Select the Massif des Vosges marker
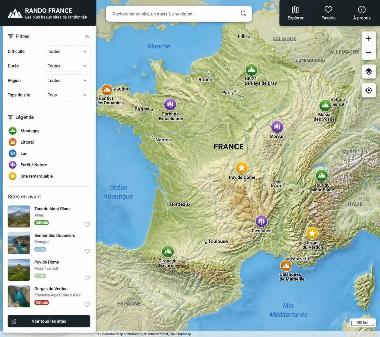The image size is (380, 337). [325, 106]
